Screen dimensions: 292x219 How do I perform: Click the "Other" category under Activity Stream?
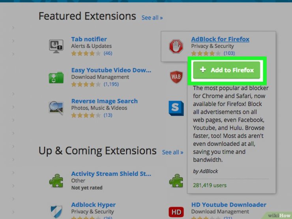pos(78,180)
